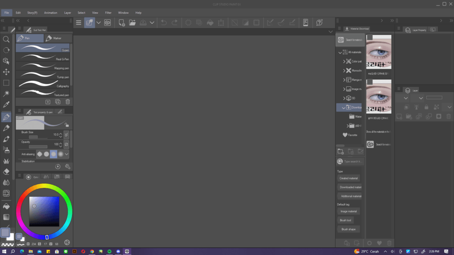Select the Move layer tool
This screenshot has height=255, width=454.
pyautogui.click(x=6, y=72)
